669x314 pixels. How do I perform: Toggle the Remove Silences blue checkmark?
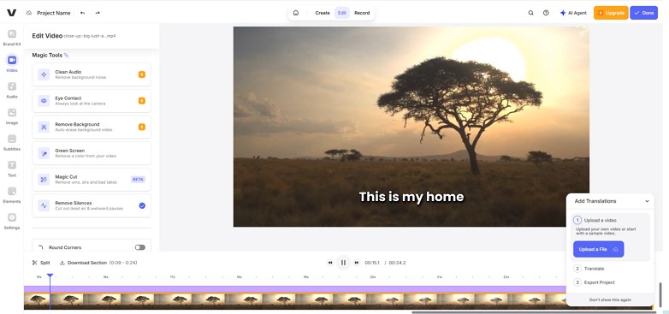[x=142, y=205]
